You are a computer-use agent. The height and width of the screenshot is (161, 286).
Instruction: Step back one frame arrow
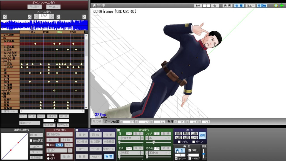point(36,17)
